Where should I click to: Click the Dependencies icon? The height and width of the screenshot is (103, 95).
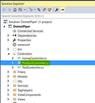pos(14,36)
